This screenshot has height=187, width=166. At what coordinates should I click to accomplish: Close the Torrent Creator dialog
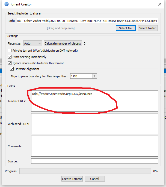click(x=160, y=4)
